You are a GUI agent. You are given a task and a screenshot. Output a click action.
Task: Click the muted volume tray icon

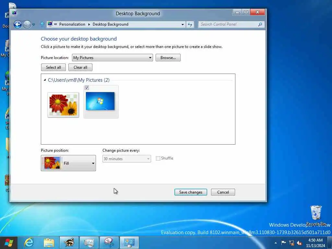299,243
